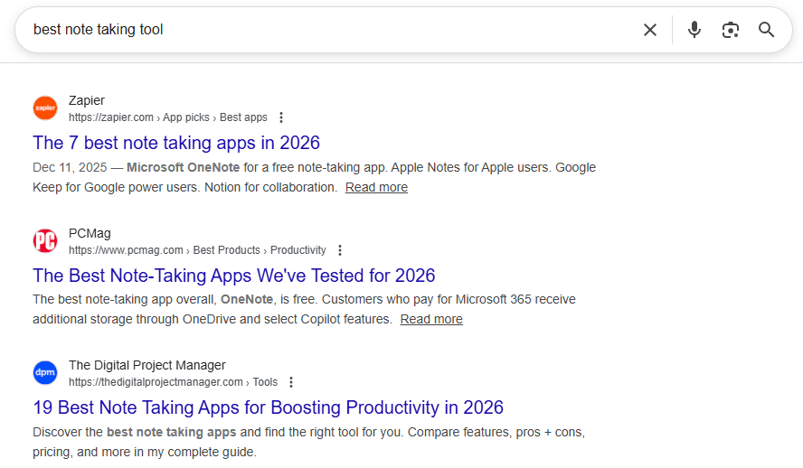Submit search with the magnifying glass icon

coord(766,30)
